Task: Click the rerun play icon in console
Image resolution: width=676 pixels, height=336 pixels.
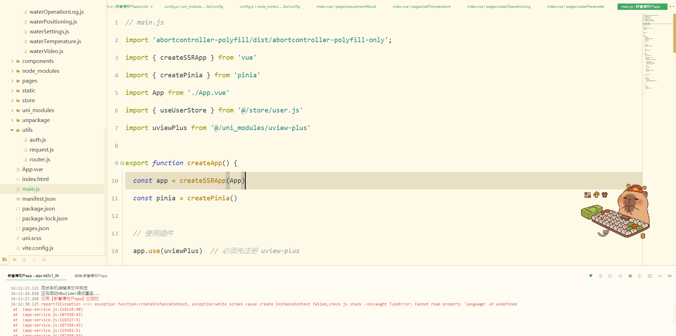Action: [x=620, y=276]
